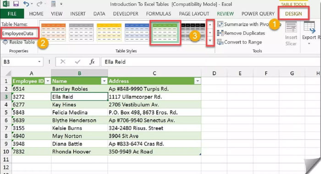Select the DESIGN tab under Table Tools
This screenshot has width=321, height=174.
click(293, 14)
